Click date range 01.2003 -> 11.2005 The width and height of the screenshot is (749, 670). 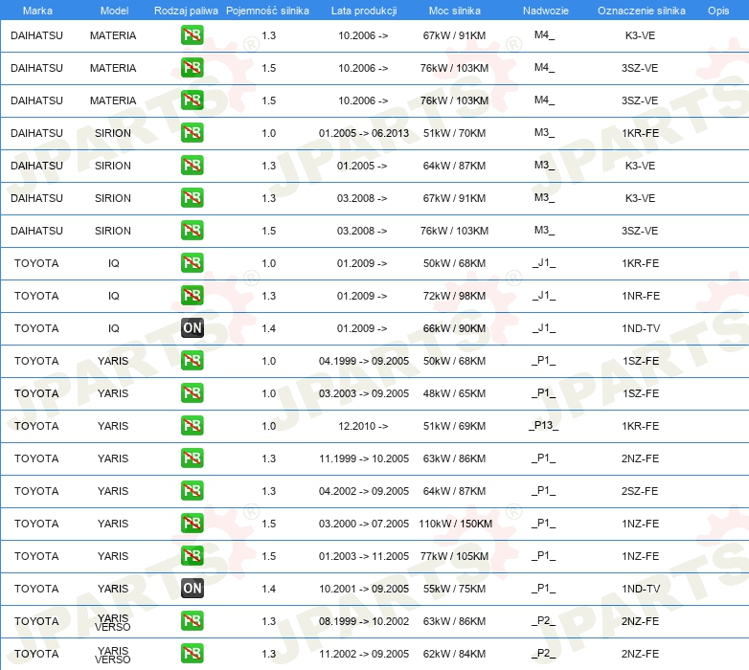pyautogui.click(x=364, y=556)
